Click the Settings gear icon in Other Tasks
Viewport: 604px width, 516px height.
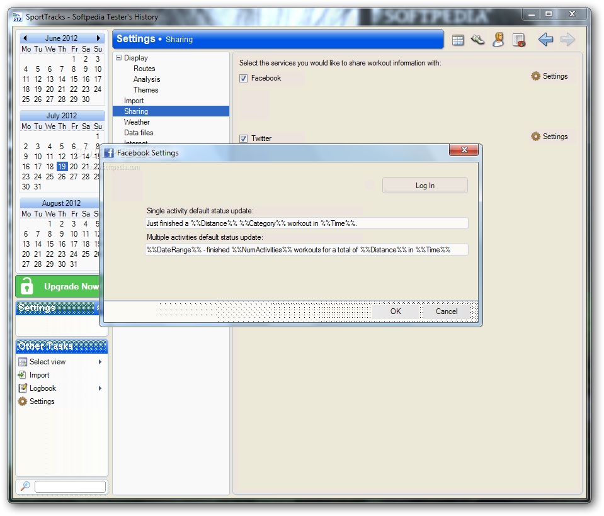(x=23, y=401)
